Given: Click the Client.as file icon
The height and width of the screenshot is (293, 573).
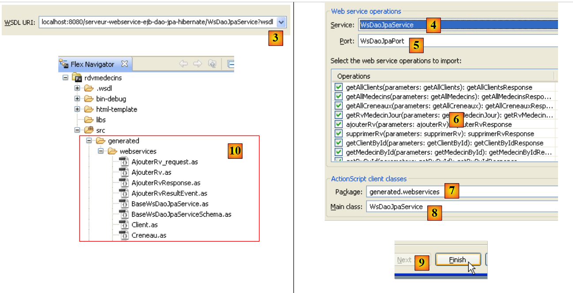Looking at the screenshot, I should tap(124, 225).
